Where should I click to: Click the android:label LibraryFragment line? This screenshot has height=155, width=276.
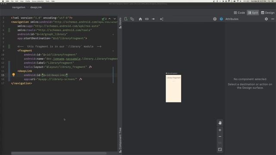[x=49, y=63]
